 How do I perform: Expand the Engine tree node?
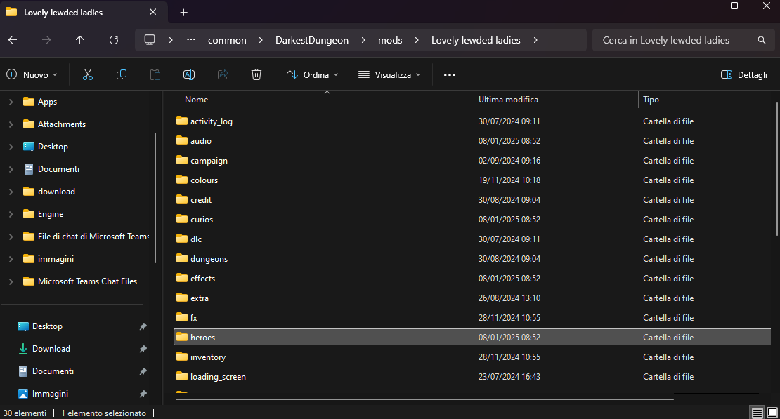point(11,214)
